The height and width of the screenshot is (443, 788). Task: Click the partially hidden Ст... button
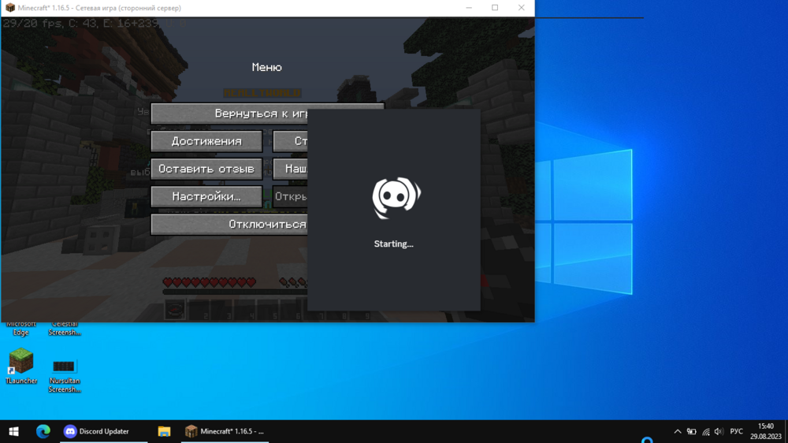290,141
